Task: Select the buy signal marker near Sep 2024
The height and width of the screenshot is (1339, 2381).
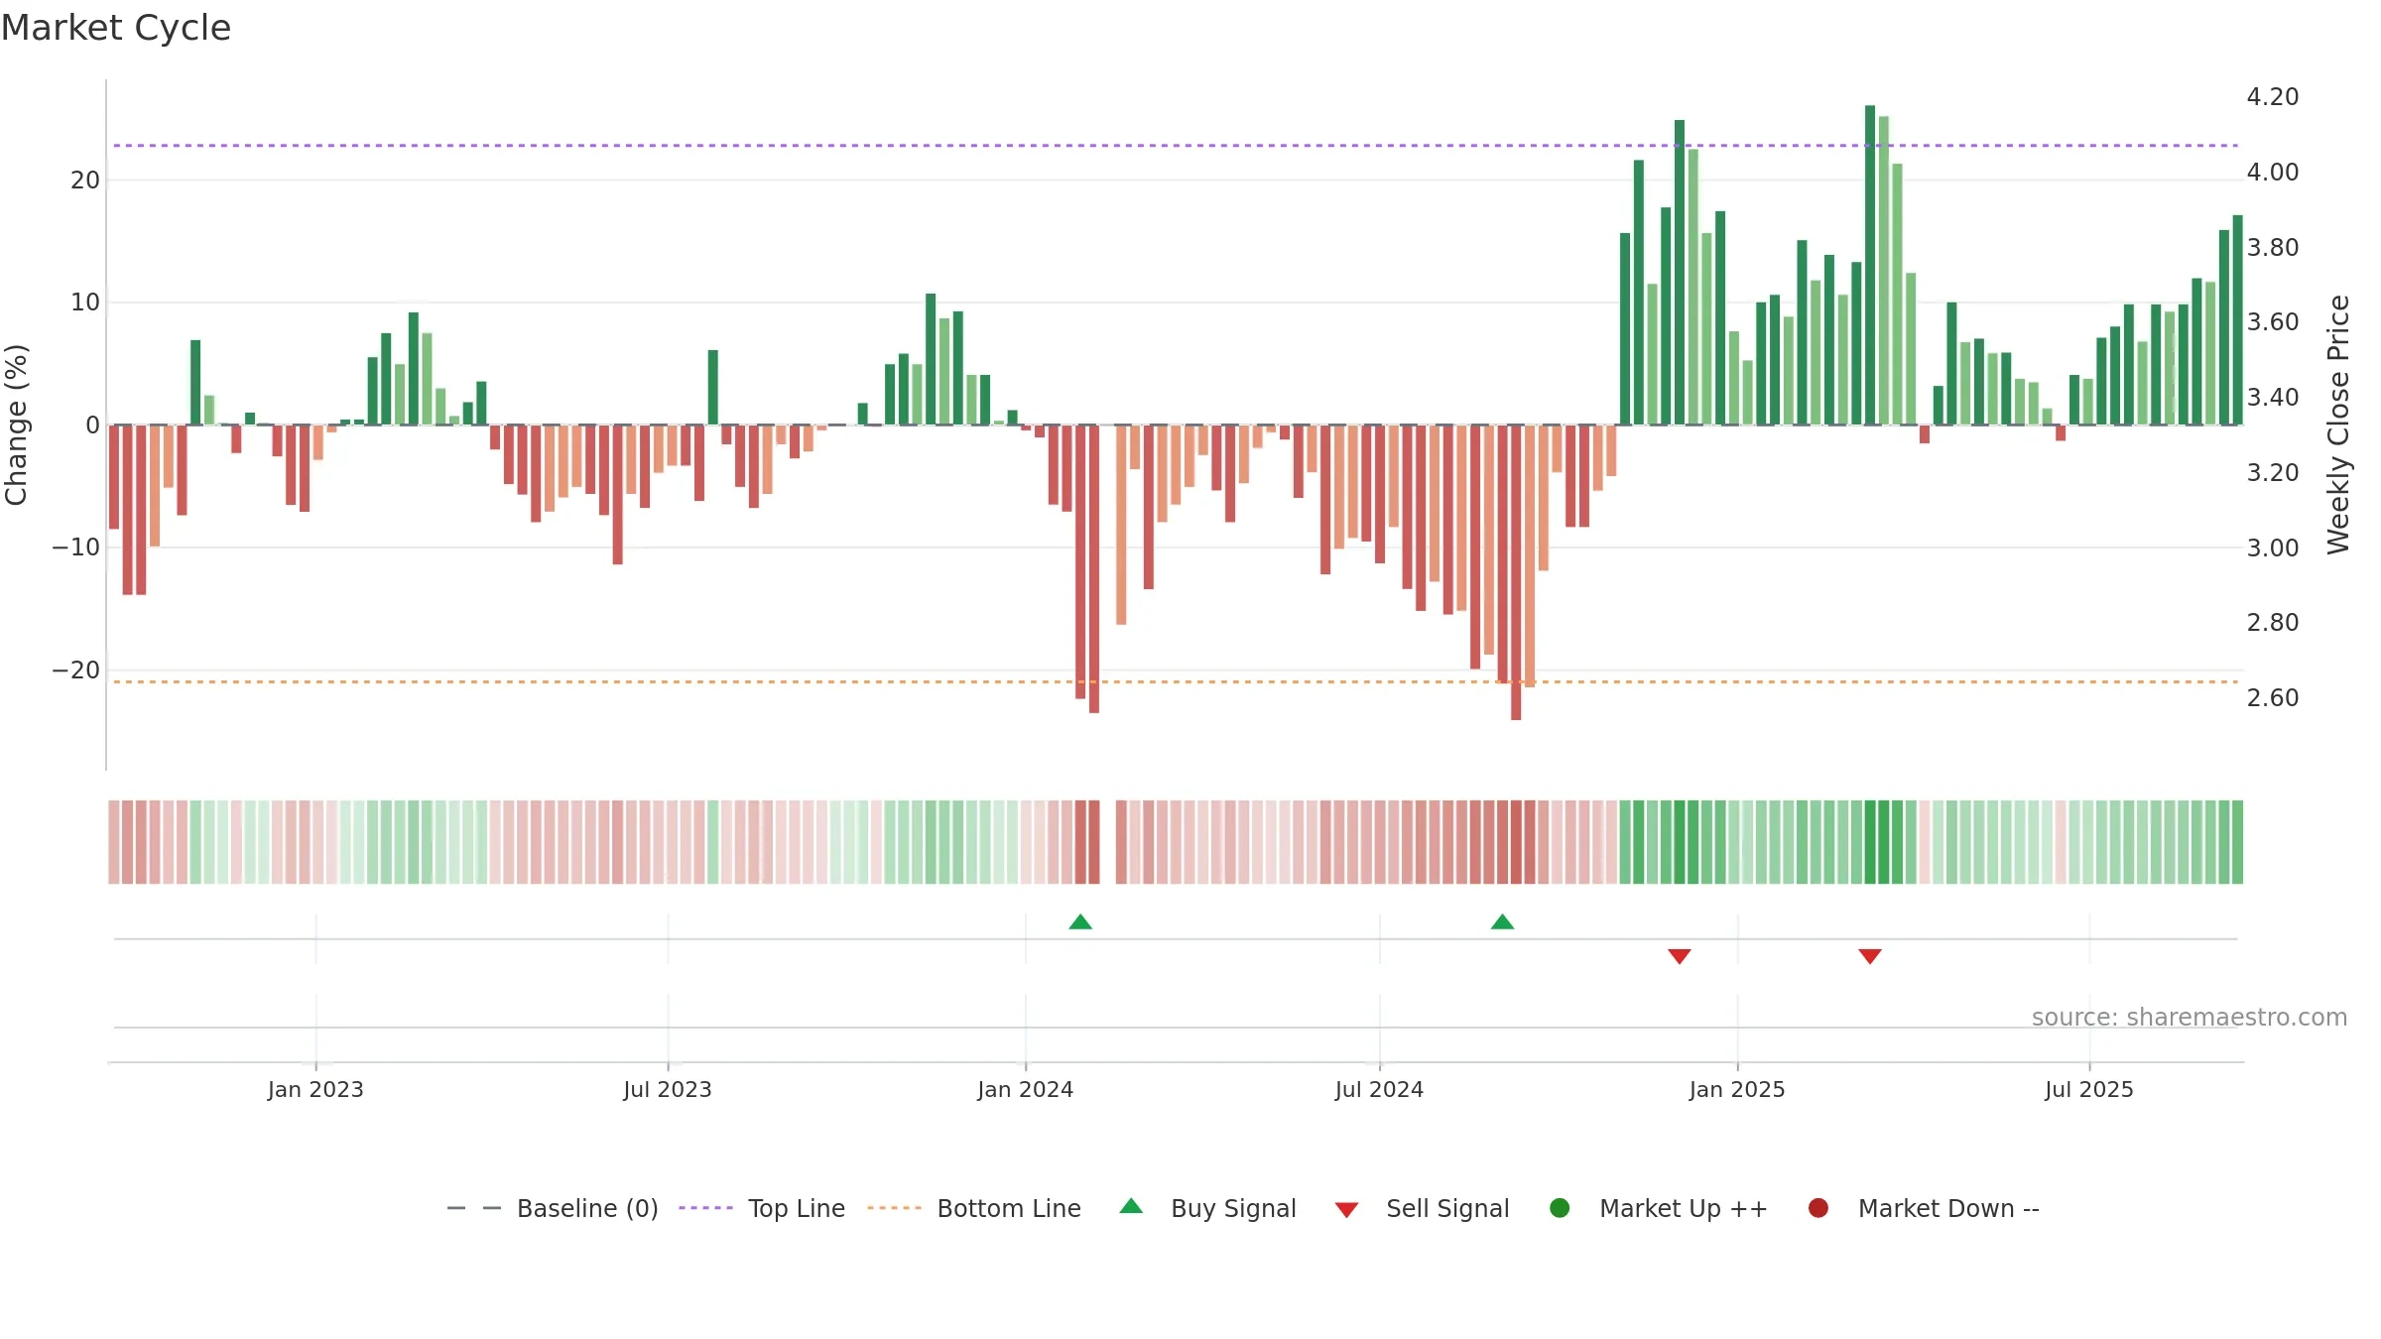Action: click(x=1502, y=922)
